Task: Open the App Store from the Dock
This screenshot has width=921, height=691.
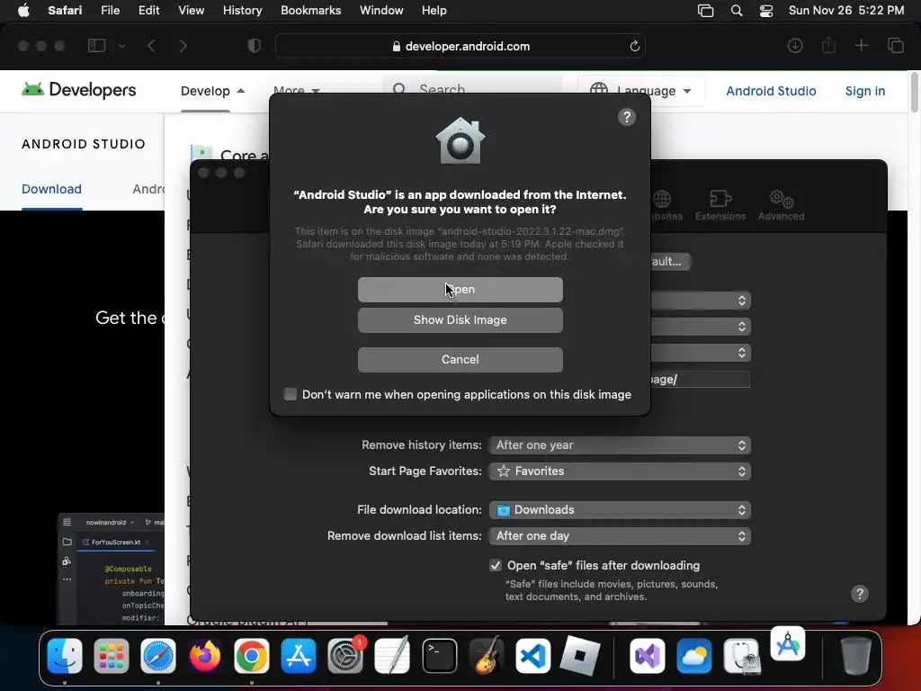Action: 299,656
